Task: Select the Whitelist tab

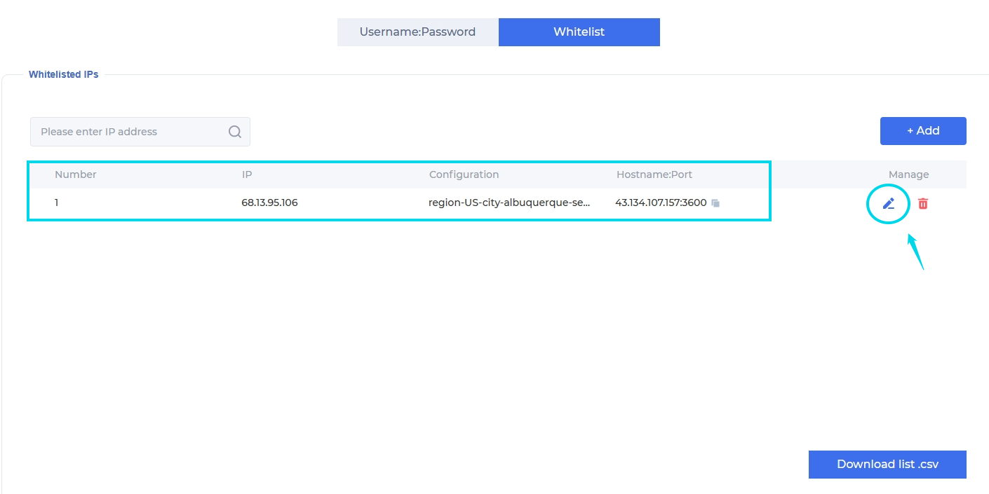Action: [x=579, y=32]
